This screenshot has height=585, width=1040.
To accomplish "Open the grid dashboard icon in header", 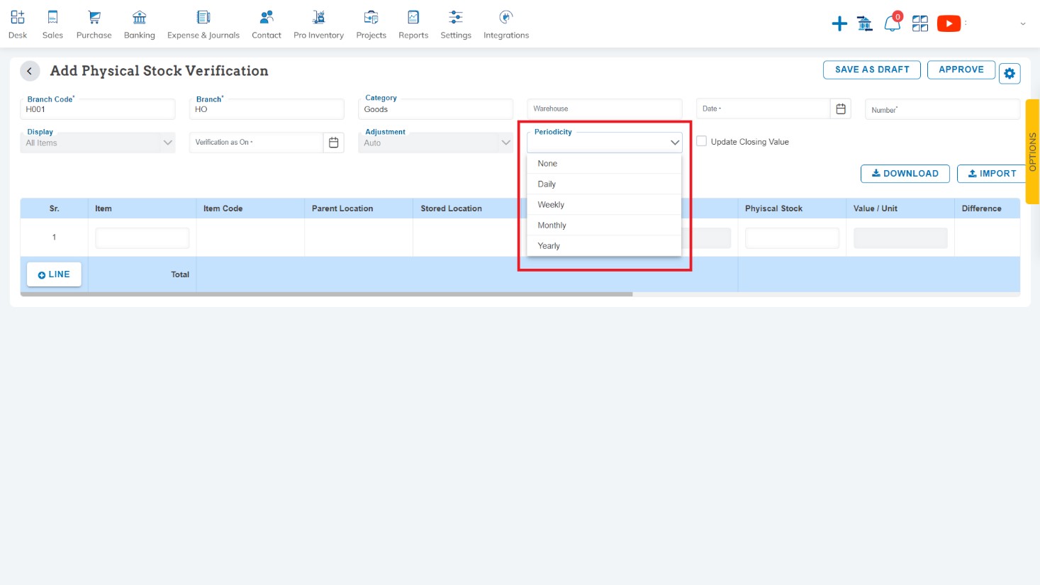I will 920,24.
